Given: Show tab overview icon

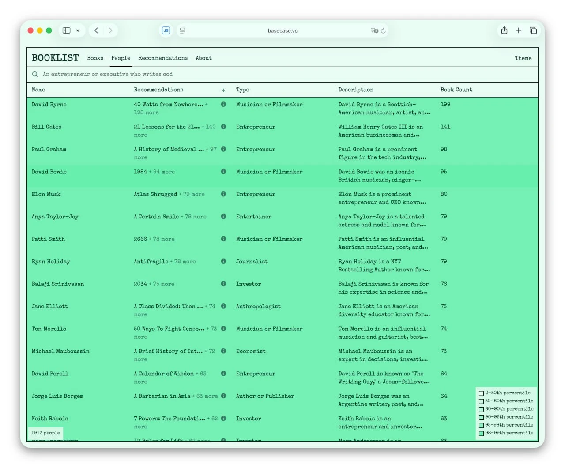Looking at the screenshot, I should (533, 30).
